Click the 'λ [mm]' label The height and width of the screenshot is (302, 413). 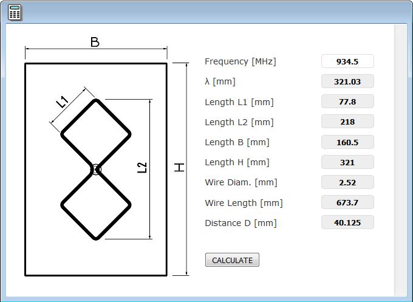tap(220, 81)
